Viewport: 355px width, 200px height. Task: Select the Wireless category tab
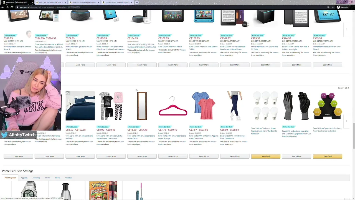69,178
